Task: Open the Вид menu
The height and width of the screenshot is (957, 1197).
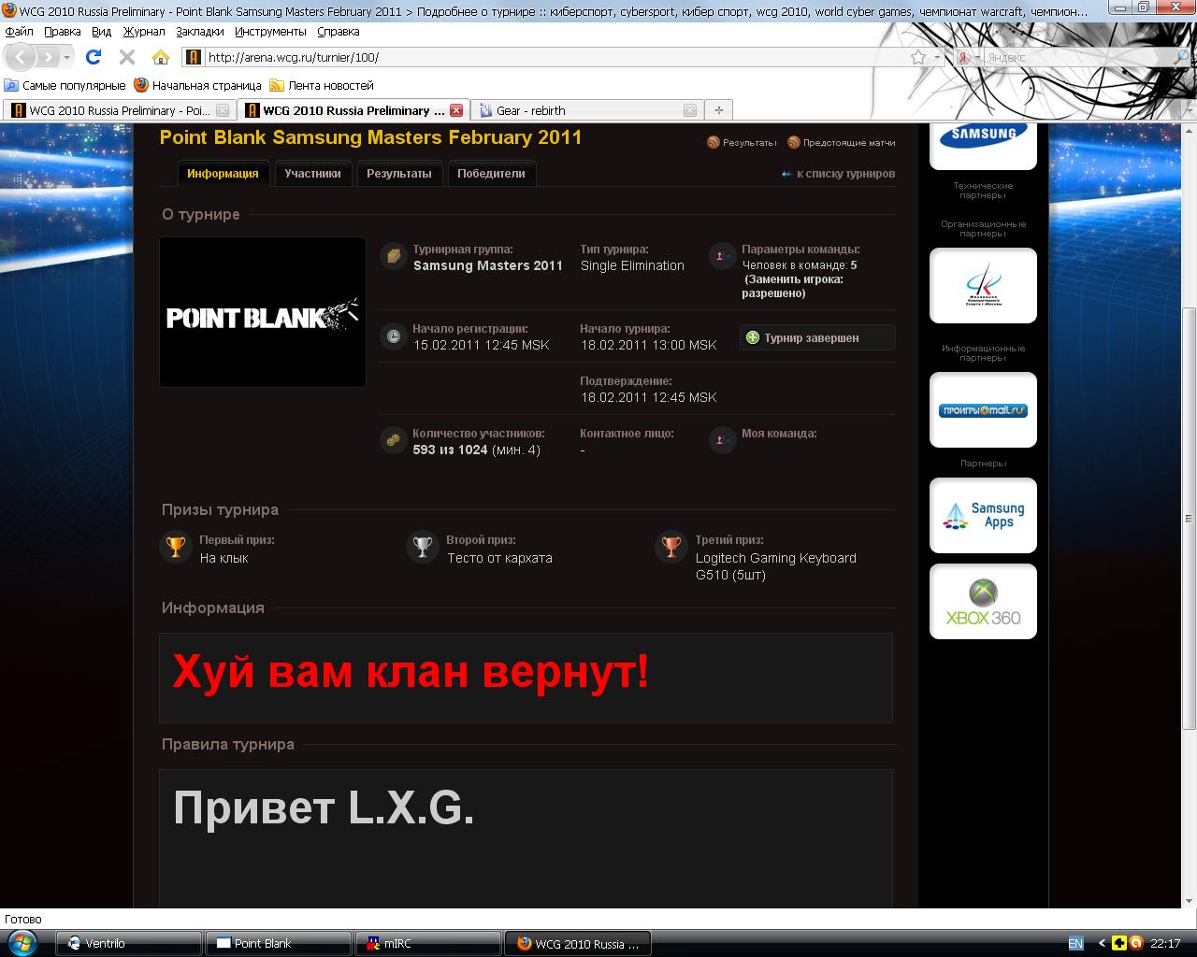Action: [101, 32]
